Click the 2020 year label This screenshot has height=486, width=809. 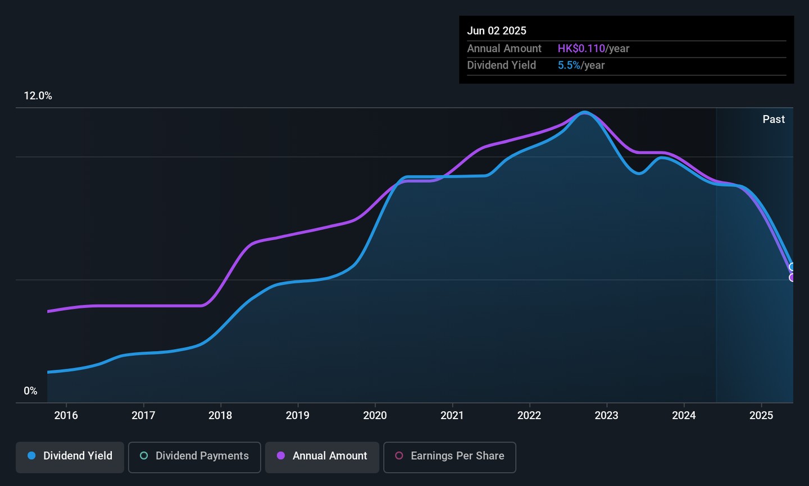375,415
